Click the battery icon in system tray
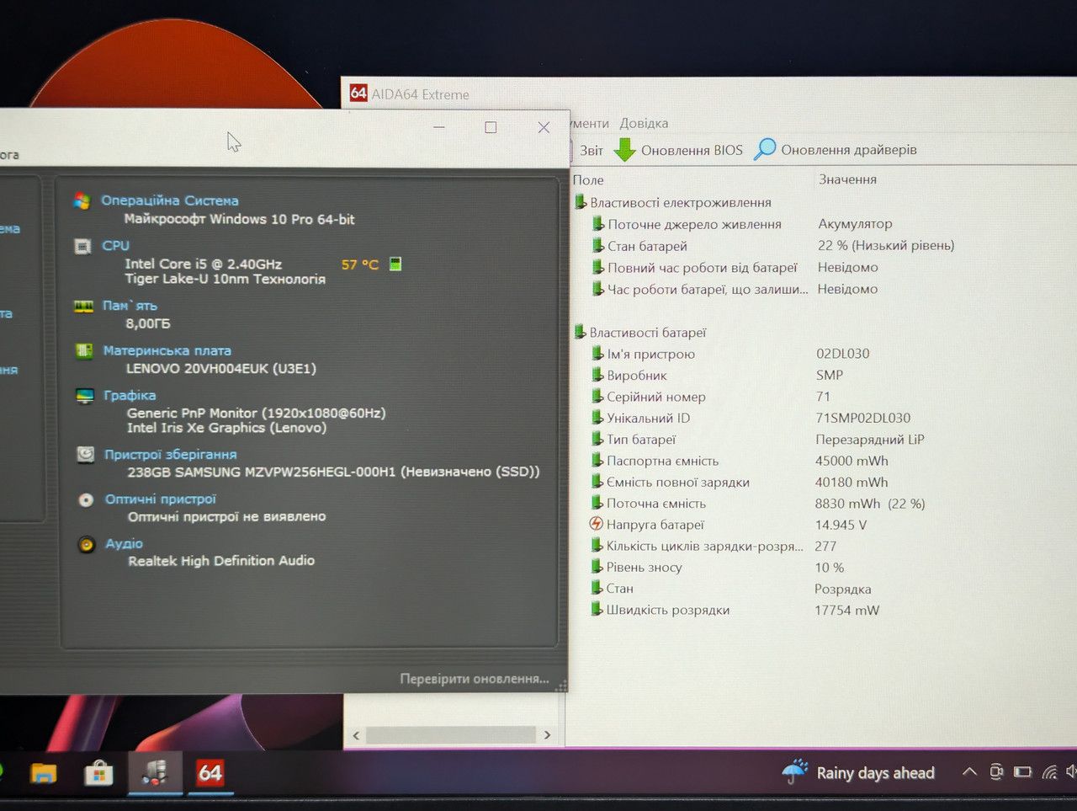The height and width of the screenshot is (811, 1077). click(1022, 771)
